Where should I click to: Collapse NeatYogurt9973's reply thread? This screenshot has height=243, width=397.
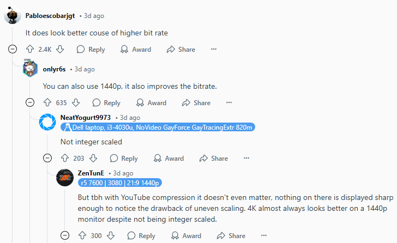(47, 158)
